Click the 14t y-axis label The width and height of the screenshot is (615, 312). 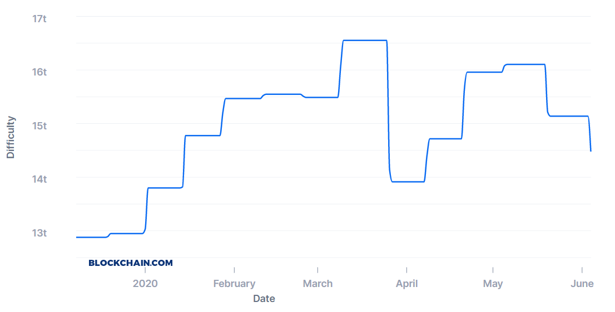click(x=39, y=179)
